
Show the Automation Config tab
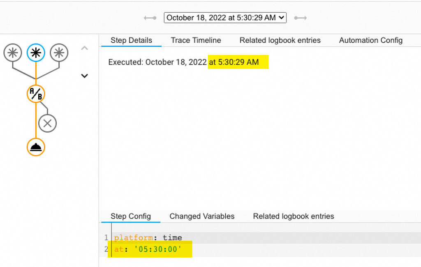click(x=370, y=40)
